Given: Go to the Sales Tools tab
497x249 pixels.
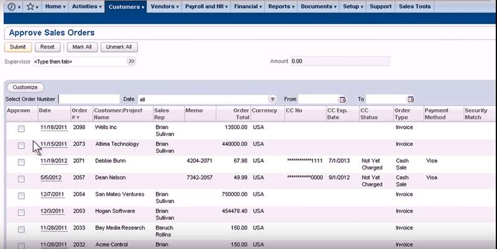Looking at the screenshot, I should coord(415,7).
